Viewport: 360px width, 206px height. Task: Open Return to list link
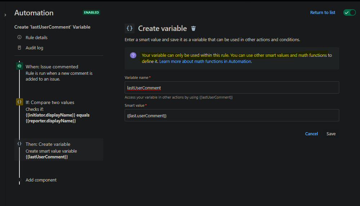click(323, 13)
